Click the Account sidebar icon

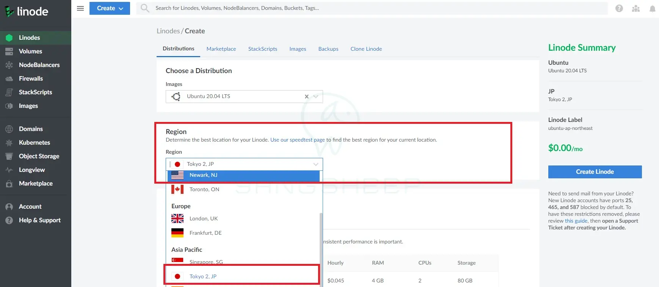(x=9, y=207)
